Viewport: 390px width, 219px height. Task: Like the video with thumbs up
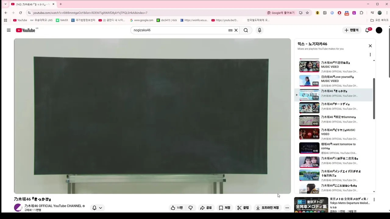177,208
